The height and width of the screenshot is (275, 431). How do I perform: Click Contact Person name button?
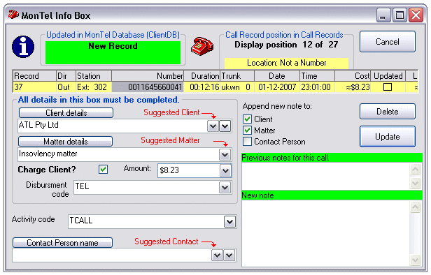(62, 243)
